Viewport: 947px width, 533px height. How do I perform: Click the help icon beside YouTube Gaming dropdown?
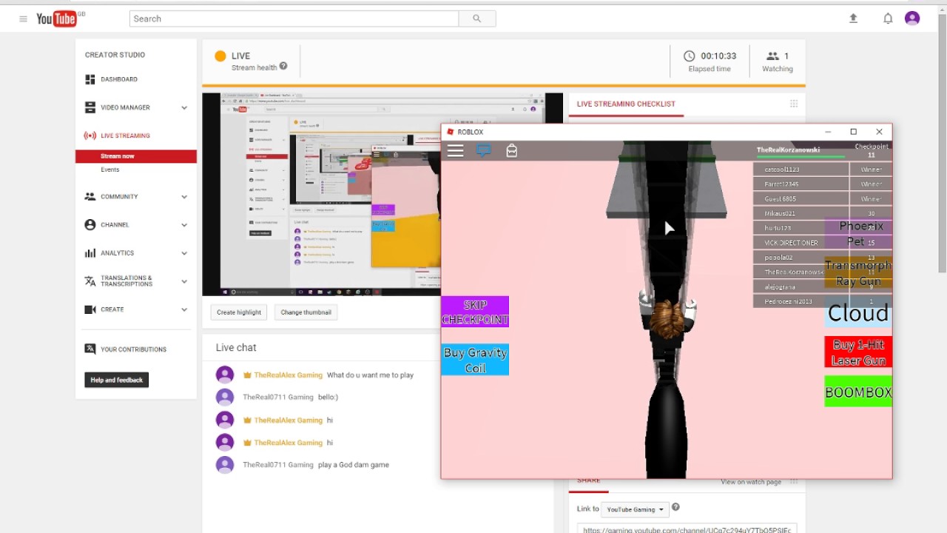[675, 507]
